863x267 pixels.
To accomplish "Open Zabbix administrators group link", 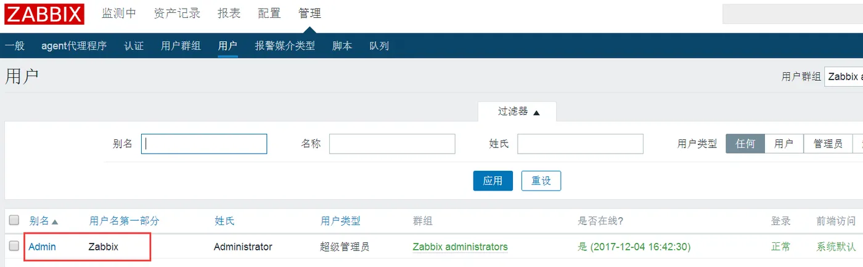I will (x=460, y=247).
